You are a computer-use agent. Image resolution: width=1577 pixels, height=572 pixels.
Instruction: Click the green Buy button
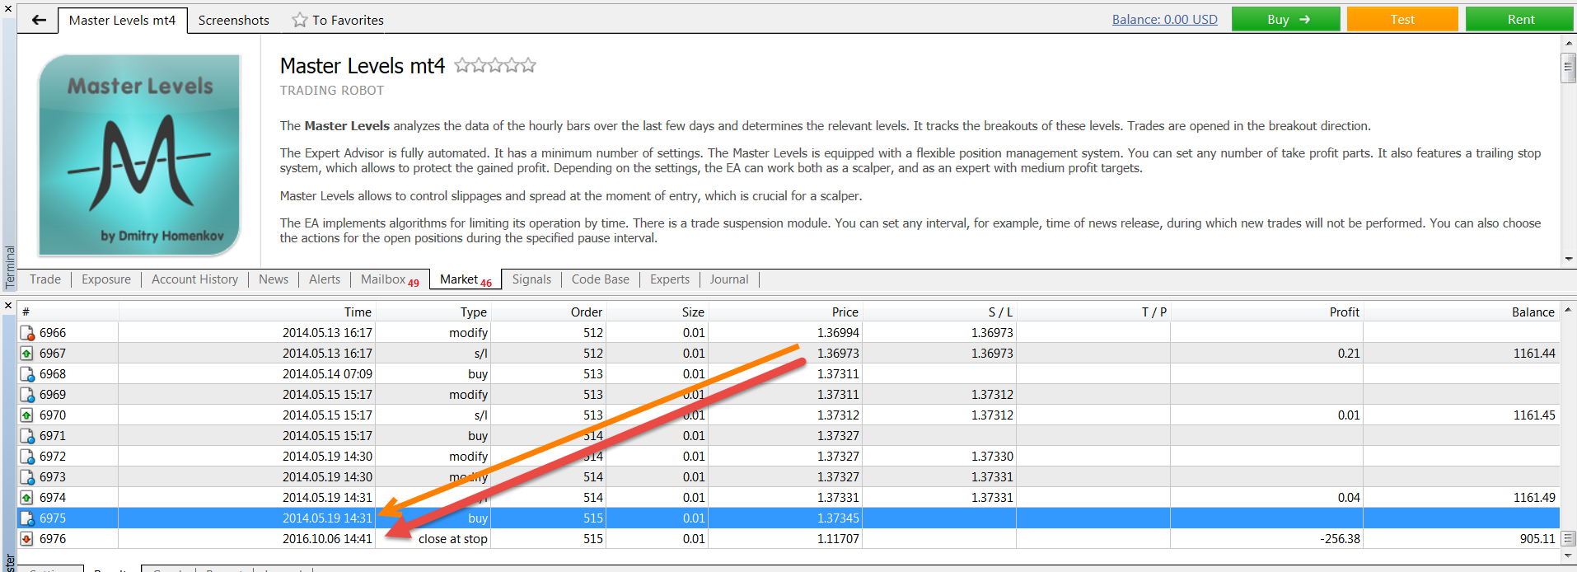(1286, 19)
